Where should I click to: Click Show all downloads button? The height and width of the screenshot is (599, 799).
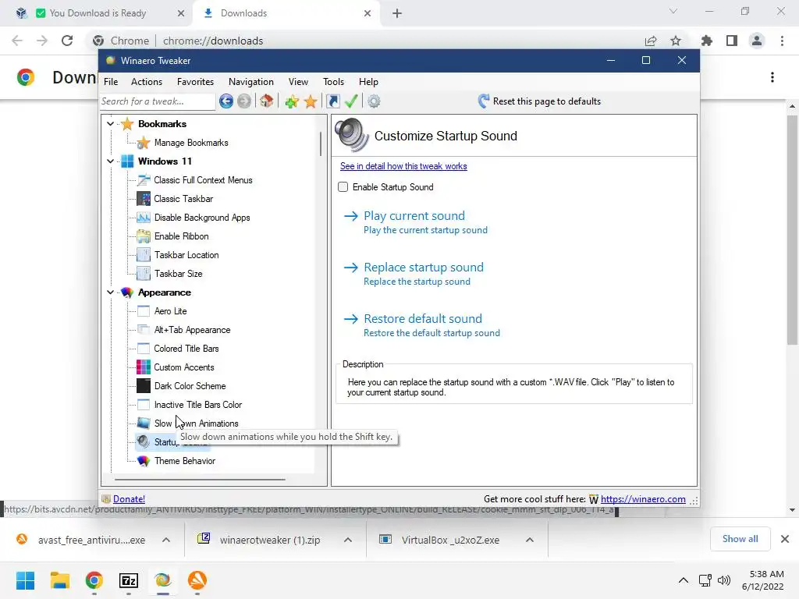[740, 539]
